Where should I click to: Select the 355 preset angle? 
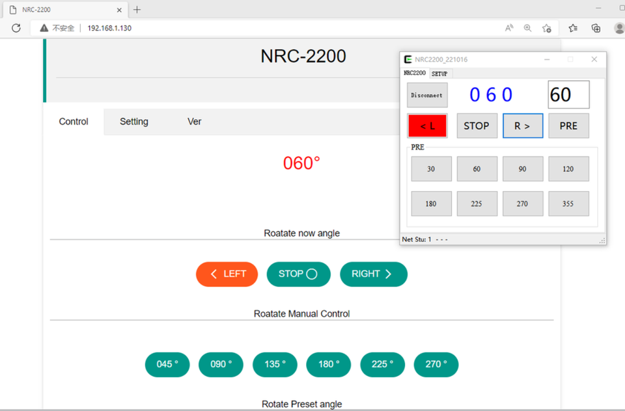568,204
